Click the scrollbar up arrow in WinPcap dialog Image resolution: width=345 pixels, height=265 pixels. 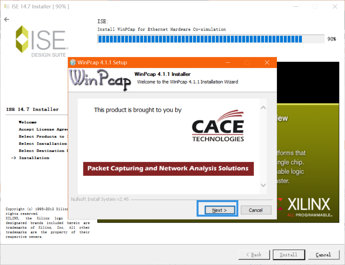pyautogui.click(x=263, y=107)
